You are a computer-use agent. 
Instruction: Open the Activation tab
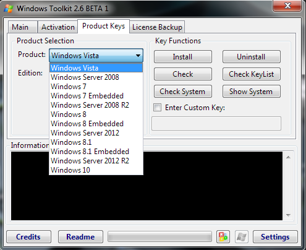click(58, 27)
